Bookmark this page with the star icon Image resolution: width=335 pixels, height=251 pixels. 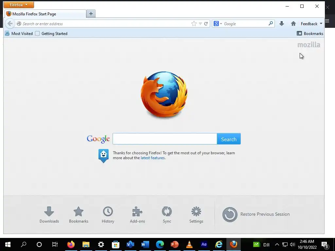(194, 24)
